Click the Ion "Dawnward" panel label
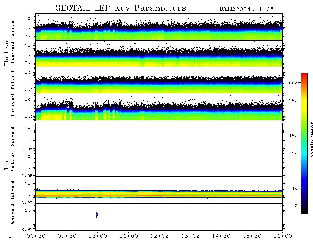The height and width of the screenshot is (241, 313). pos(13,215)
